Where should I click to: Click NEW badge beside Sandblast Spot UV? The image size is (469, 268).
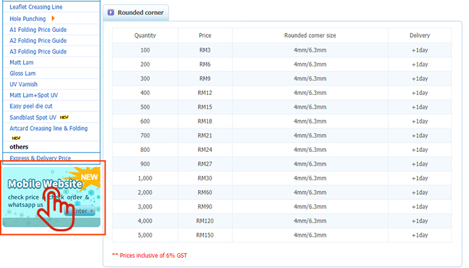(64, 117)
